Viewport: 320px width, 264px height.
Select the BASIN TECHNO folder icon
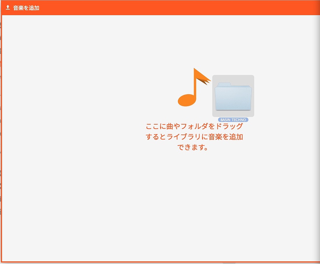(233, 96)
